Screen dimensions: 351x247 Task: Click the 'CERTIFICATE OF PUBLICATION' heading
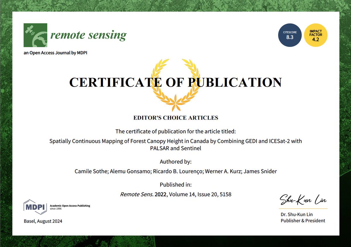tap(175, 82)
